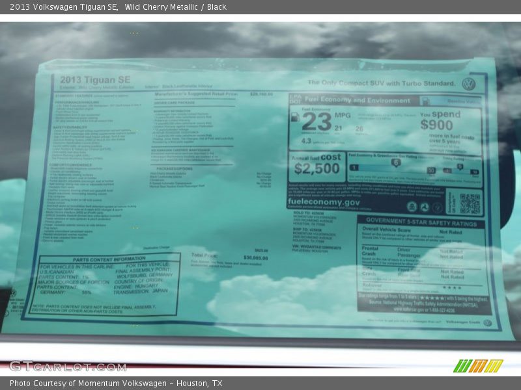521x390 pixels.
Task: Click "Manufacturer's Suggested Retail Price" line
Action: coord(196,94)
